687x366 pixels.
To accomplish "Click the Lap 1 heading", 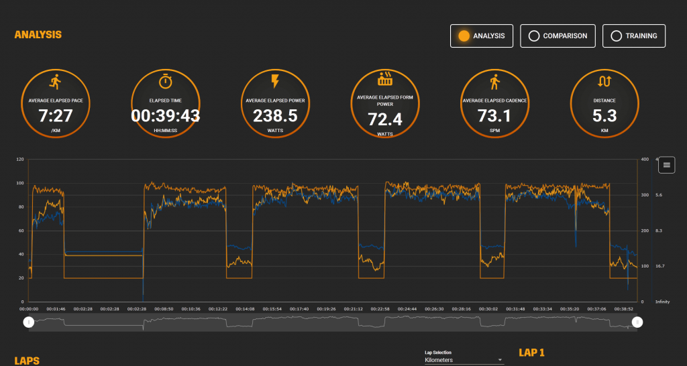I will pos(531,353).
